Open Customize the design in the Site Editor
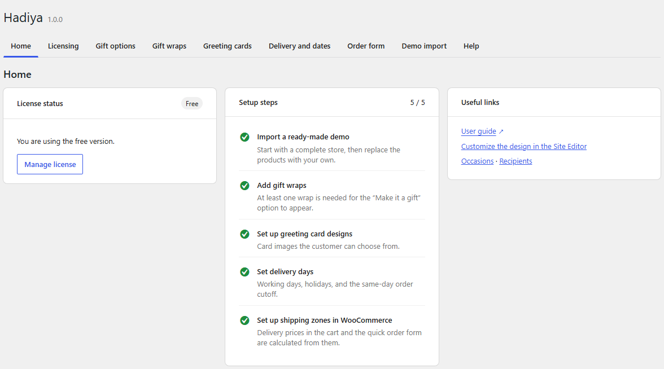Viewport: 664px width, 369px height. 524,147
